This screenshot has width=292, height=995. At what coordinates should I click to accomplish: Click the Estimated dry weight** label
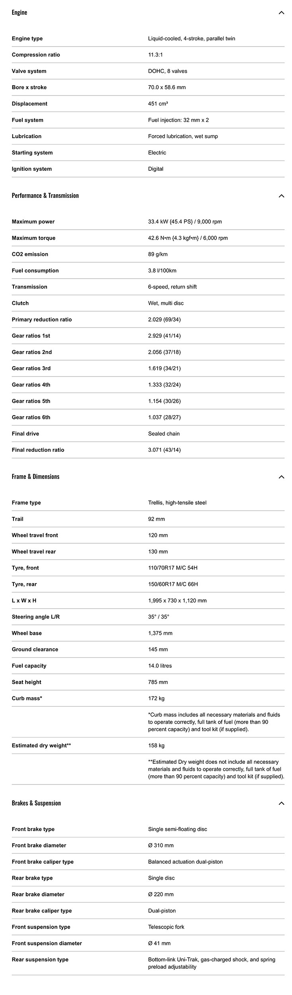41,745
